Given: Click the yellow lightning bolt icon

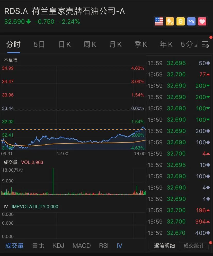Looking at the screenshot, I should (170, 21).
